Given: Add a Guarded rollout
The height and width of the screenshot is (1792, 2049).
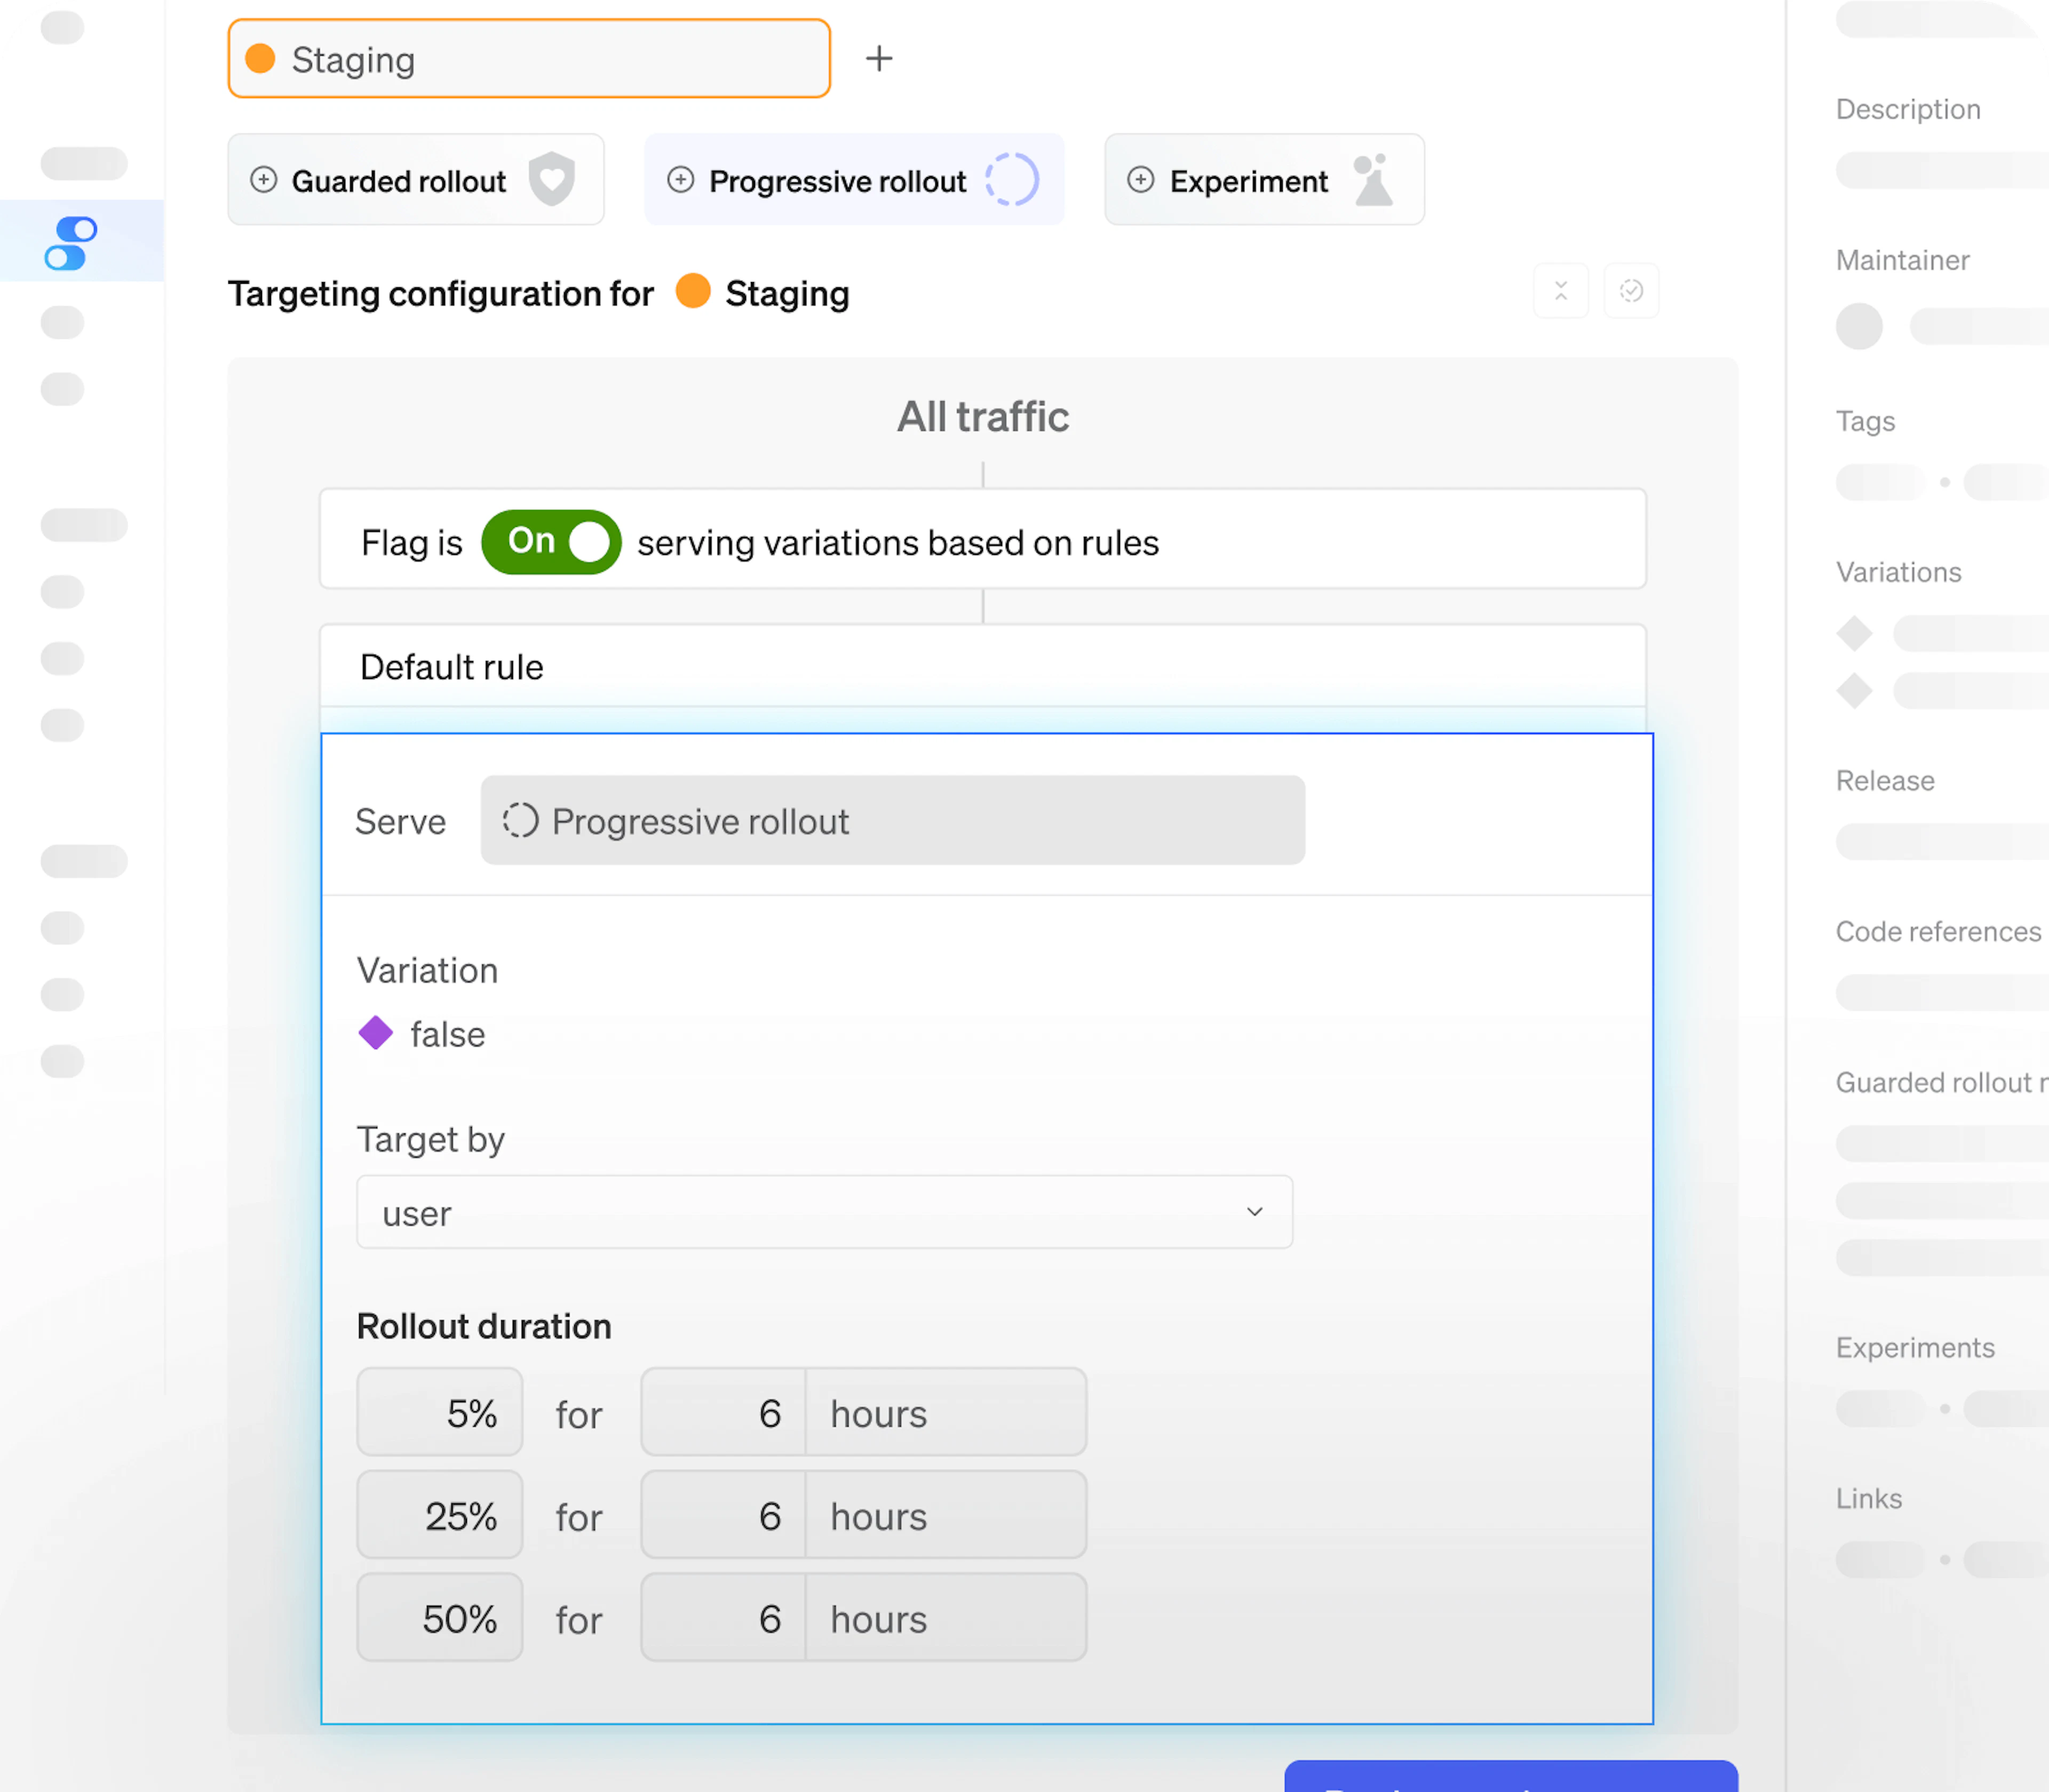Looking at the screenshot, I should 398,181.
